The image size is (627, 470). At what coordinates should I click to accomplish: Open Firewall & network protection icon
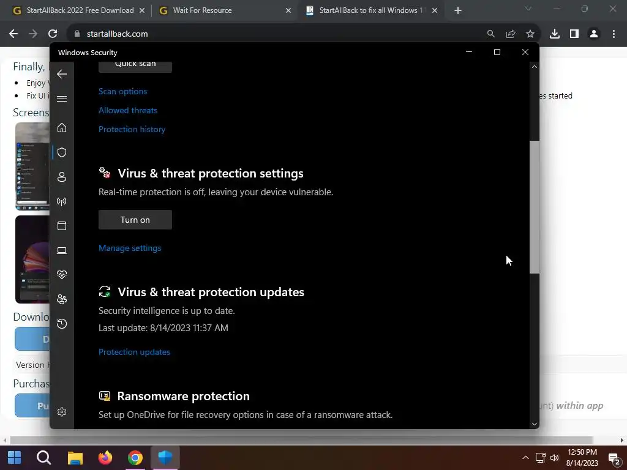[62, 201]
